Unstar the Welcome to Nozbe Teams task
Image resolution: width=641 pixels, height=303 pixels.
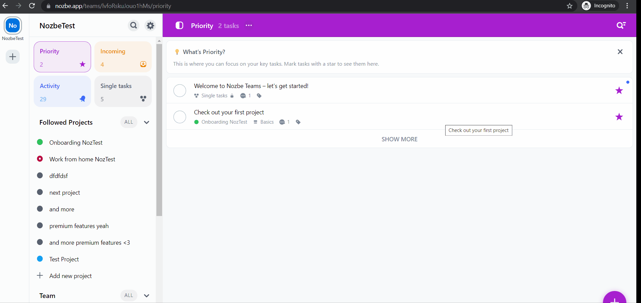click(x=619, y=90)
